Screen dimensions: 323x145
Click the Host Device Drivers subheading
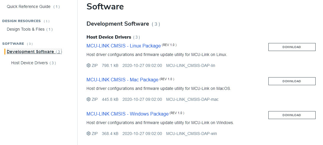click(109, 37)
